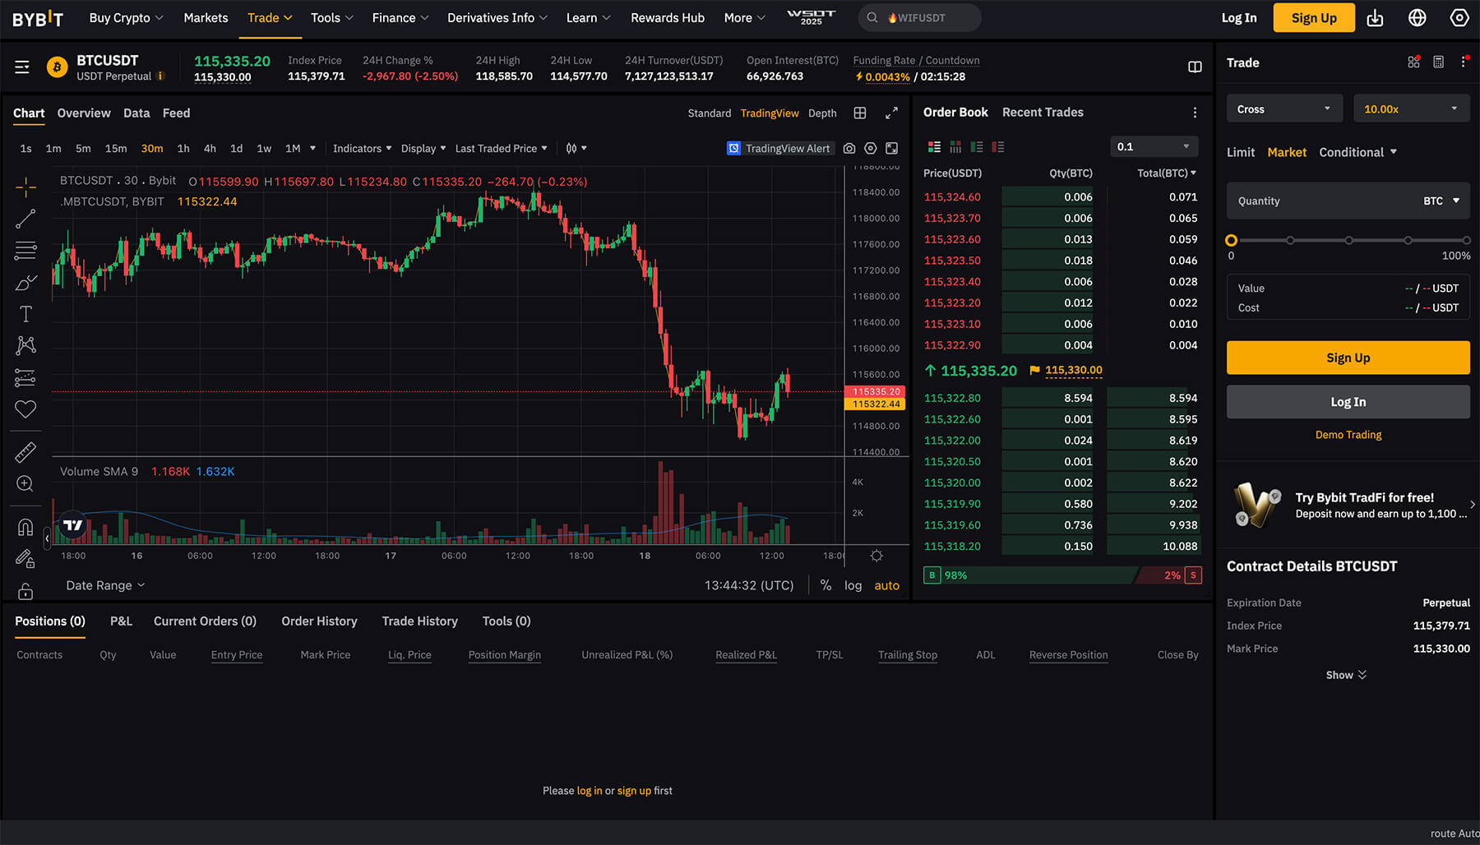Expand the Indicators dropdown
The image size is (1480, 845).
(362, 149)
